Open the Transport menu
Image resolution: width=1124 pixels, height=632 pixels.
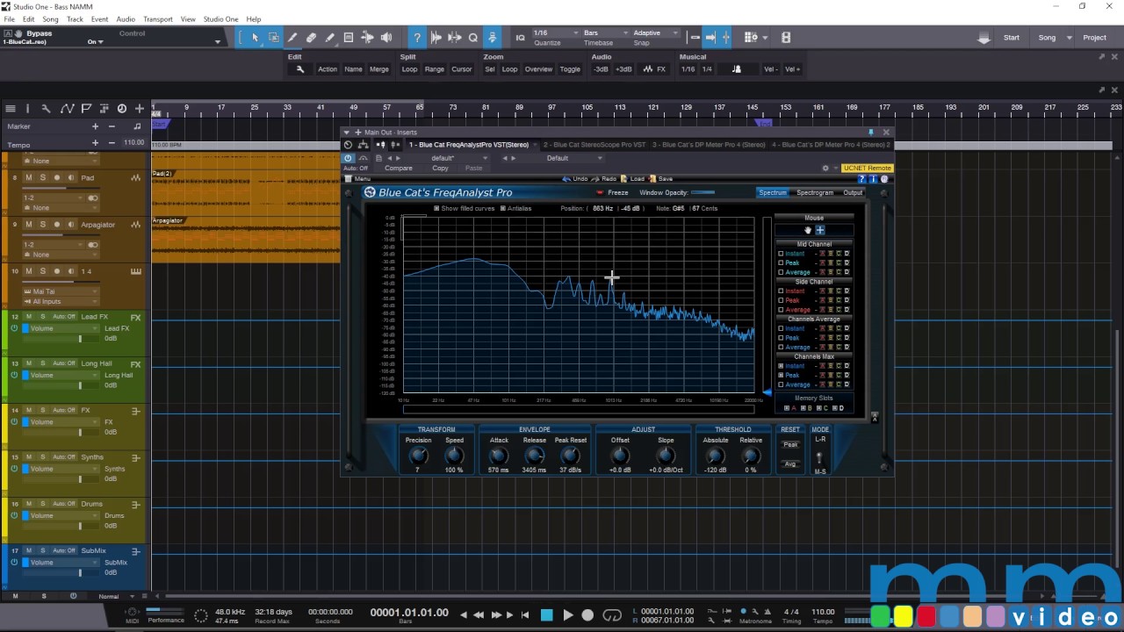point(158,19)
